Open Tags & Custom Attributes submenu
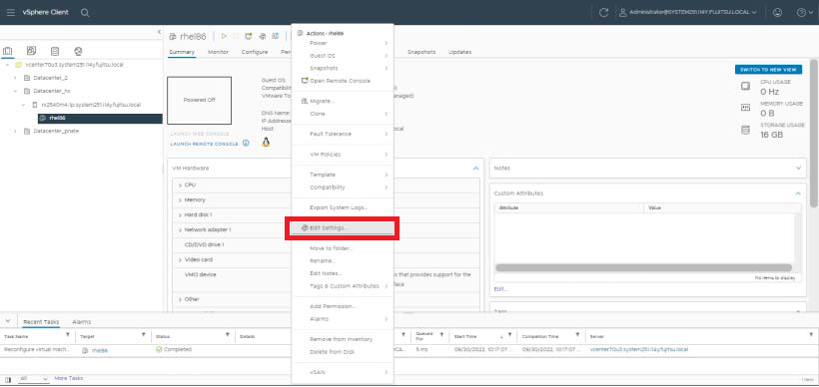Viewport: 819px width, 387px height. [x=343, y=286]
